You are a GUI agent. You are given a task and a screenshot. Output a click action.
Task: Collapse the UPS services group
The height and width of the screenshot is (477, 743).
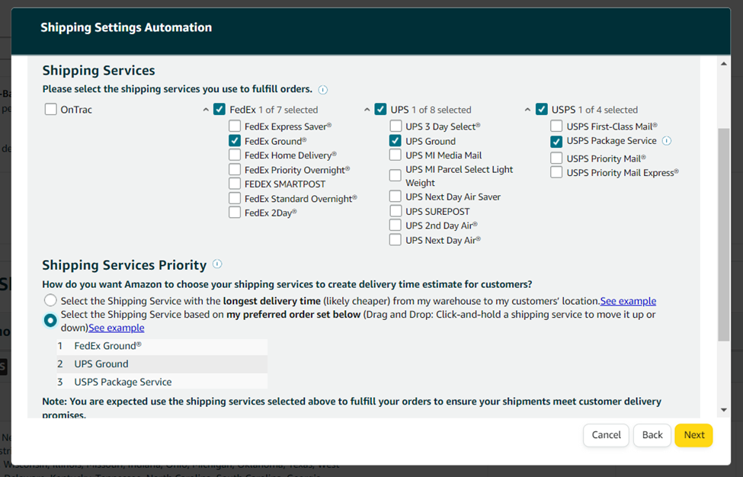[367, 110]
